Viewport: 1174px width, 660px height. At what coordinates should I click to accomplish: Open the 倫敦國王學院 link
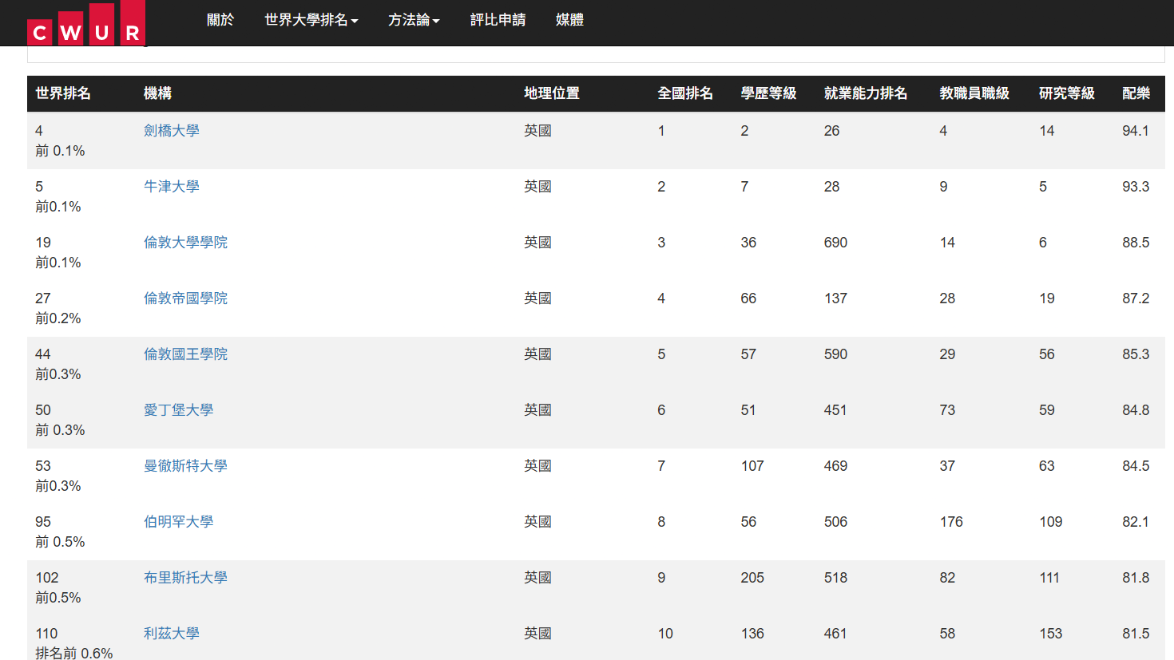pos(185,354)
